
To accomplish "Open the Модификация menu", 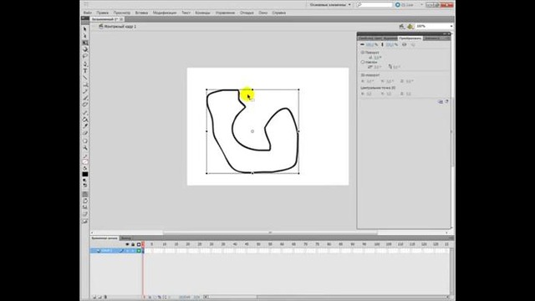I will 165,13.
